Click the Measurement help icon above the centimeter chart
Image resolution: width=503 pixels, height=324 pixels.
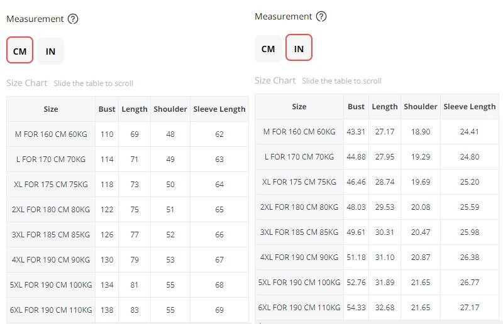click(73, 19)
